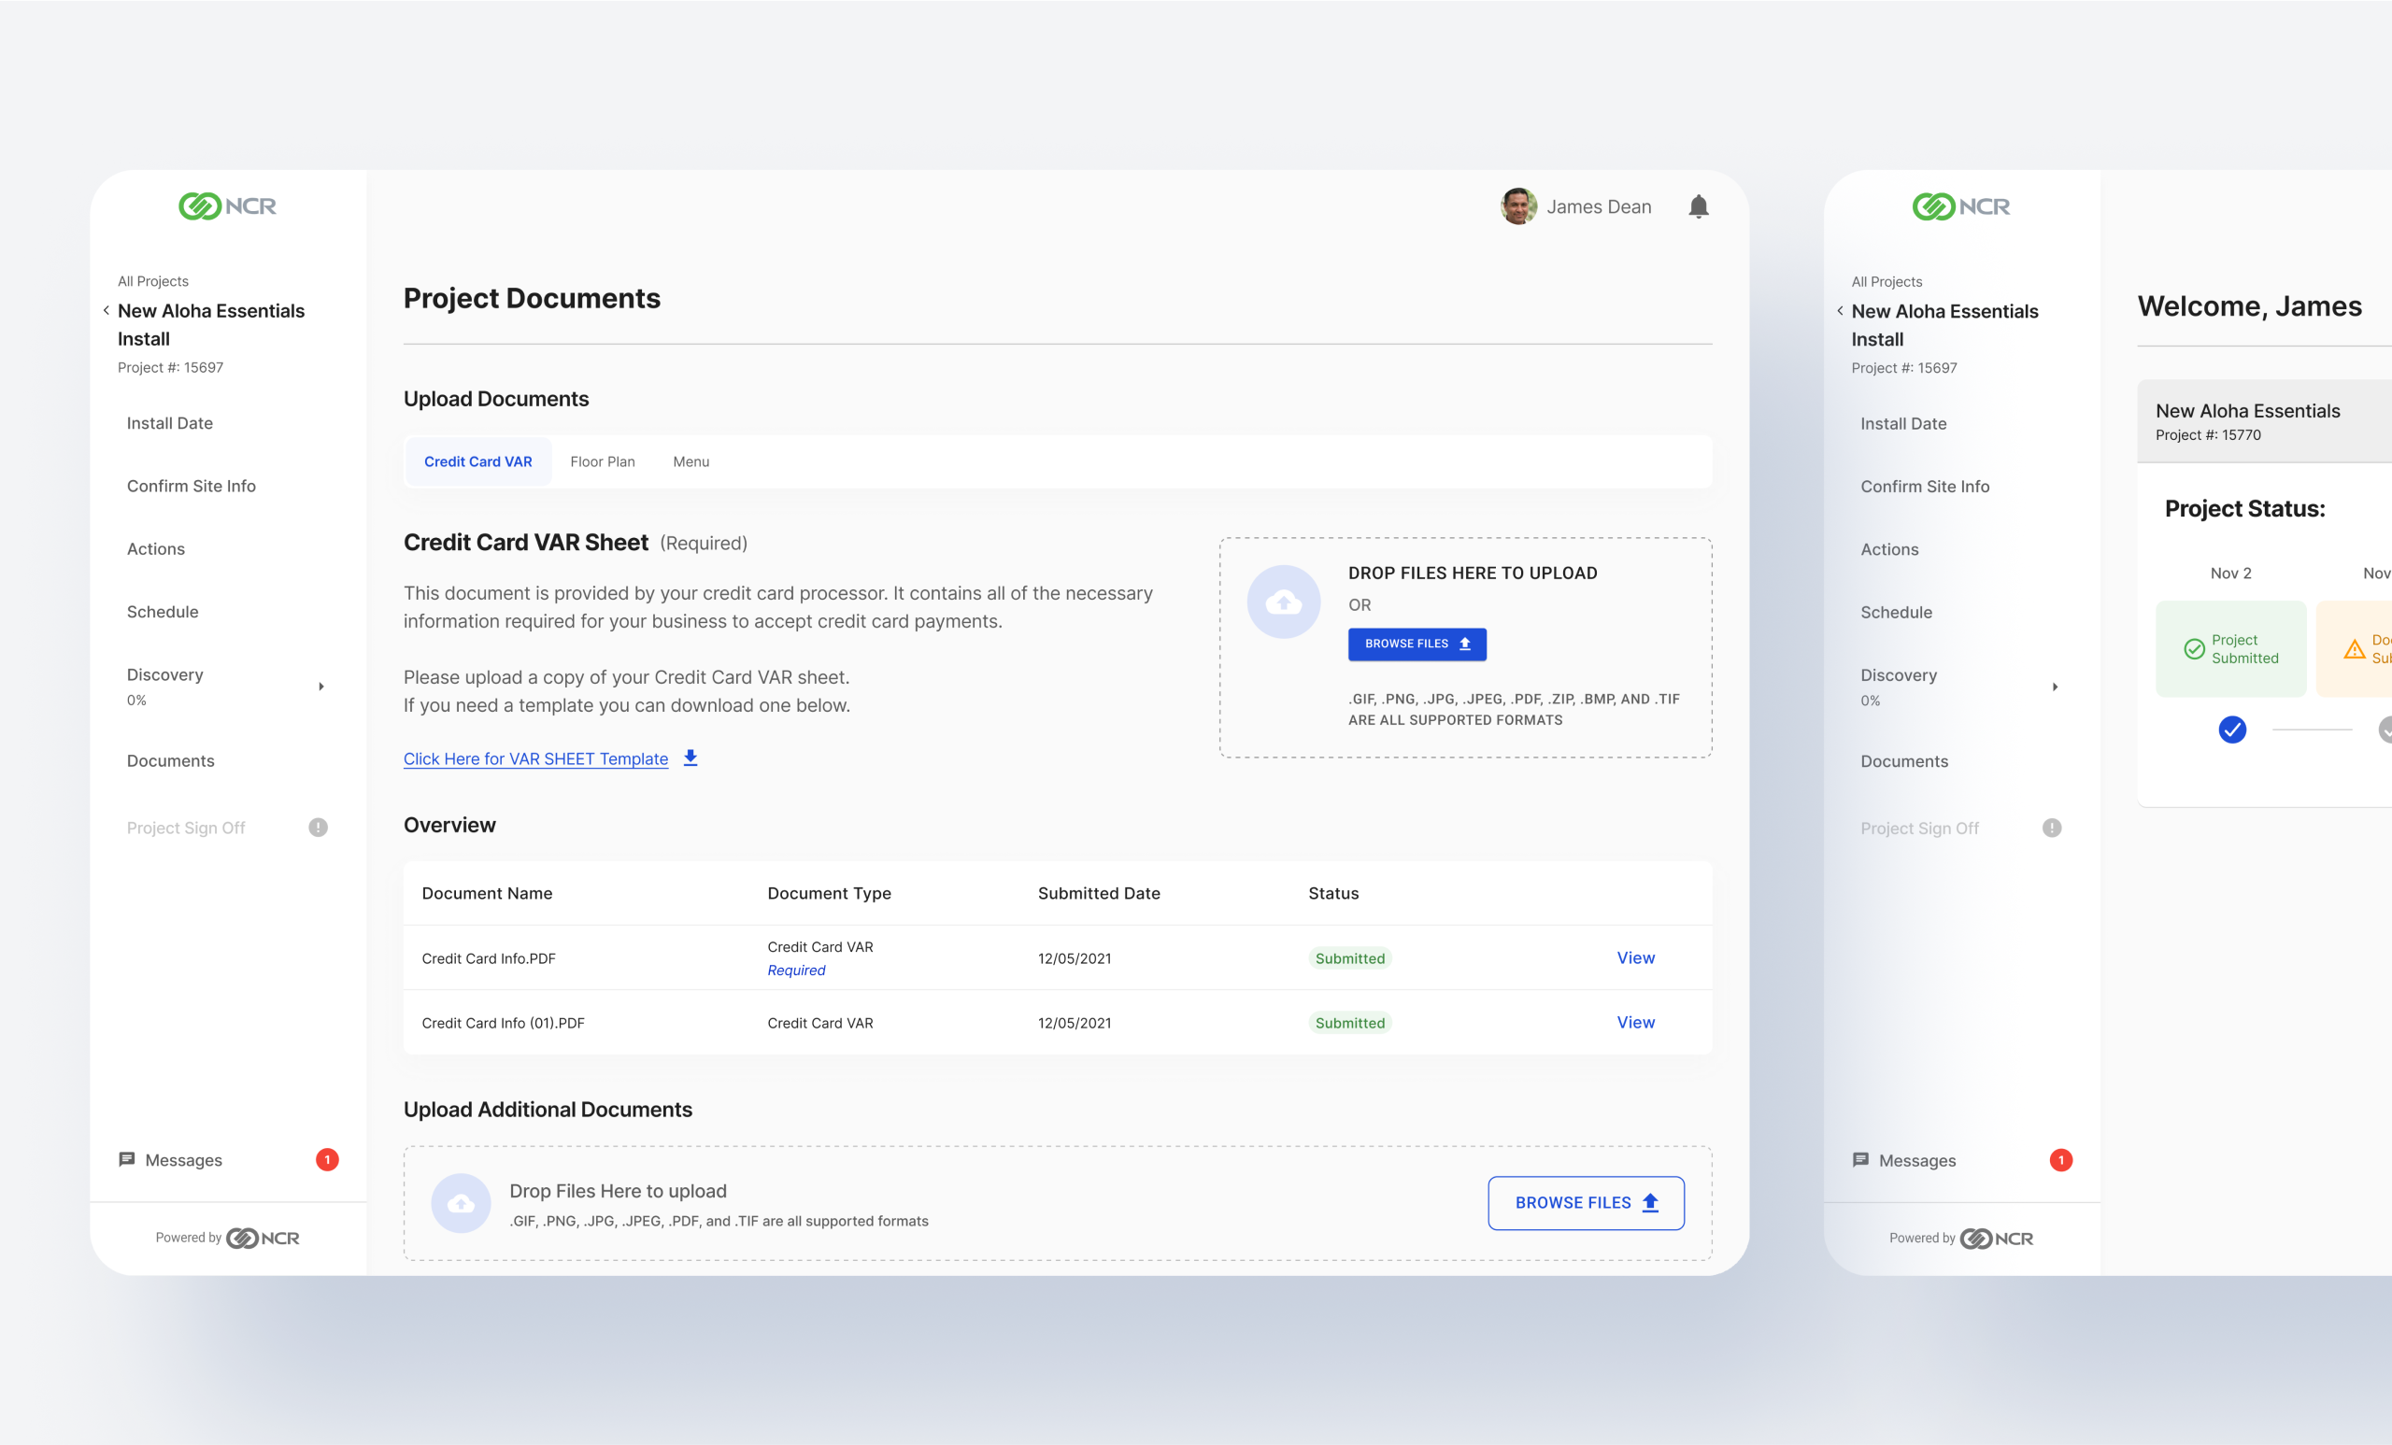Go back using the All Projects chevron
The width and height of the screenshot is (2392, 1445).
[x=106, y=310]
